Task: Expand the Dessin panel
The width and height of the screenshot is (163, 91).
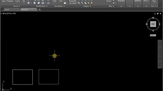Action: 17,6
